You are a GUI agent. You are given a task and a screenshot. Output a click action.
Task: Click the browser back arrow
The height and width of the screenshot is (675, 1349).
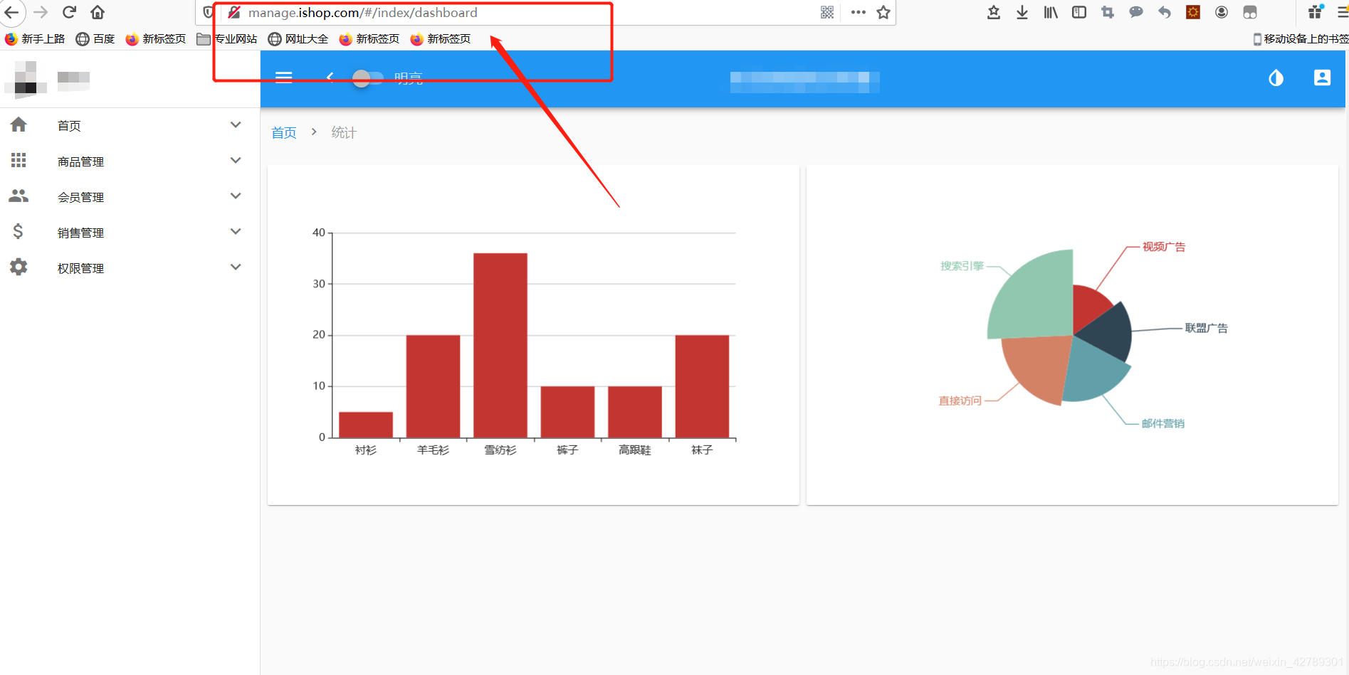click(11, 12)
